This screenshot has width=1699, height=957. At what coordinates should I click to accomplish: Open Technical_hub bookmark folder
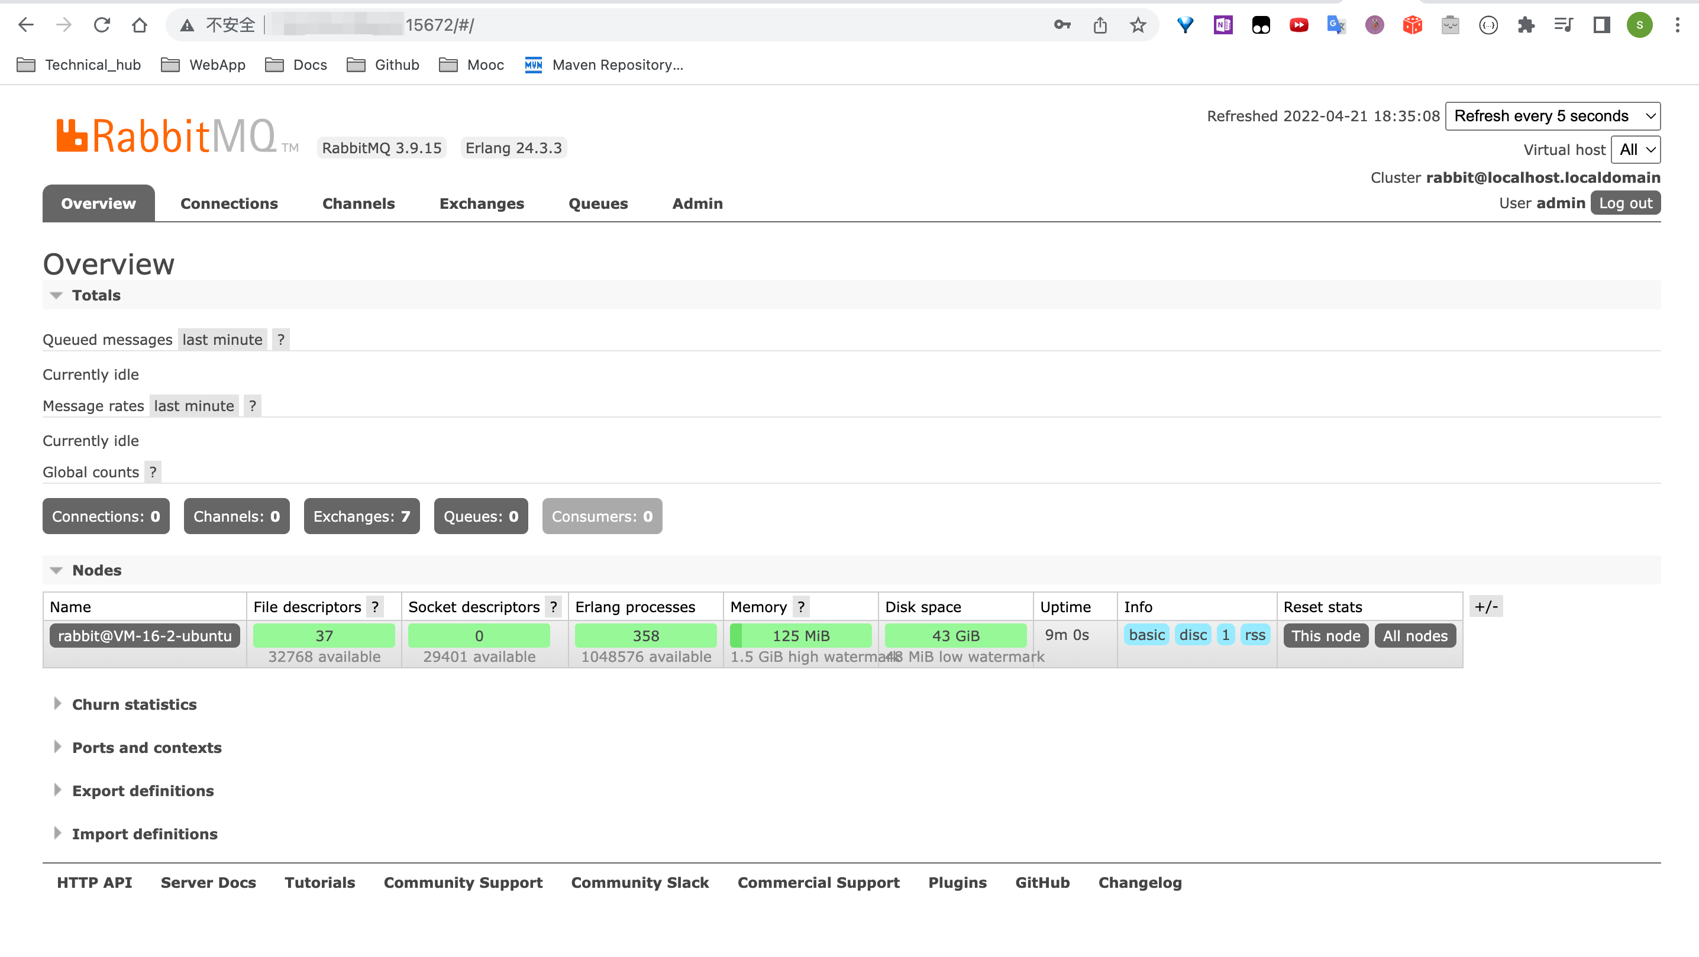click(x=79, y=64)
